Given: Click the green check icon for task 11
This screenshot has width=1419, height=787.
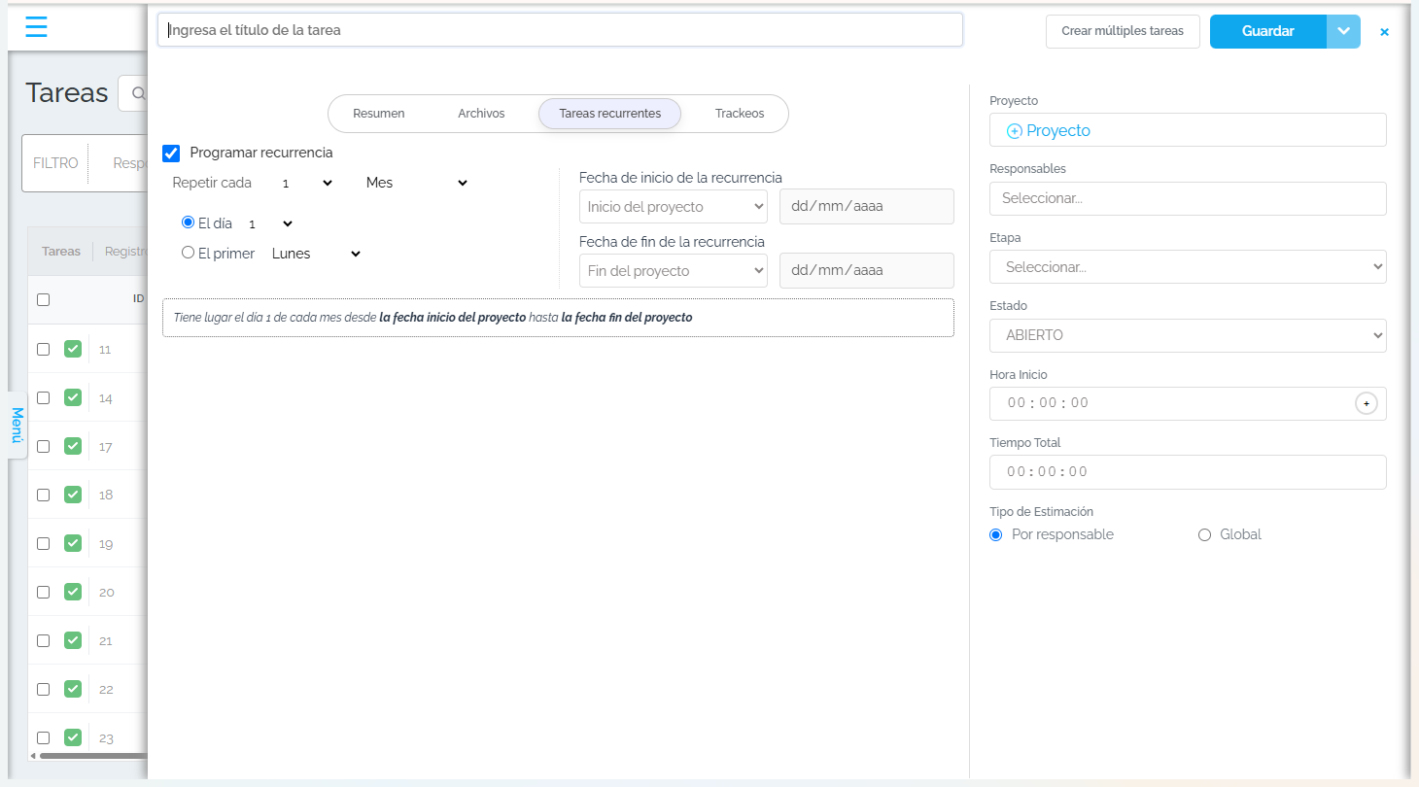Looking at the screenshot, I should coord(73,349).
